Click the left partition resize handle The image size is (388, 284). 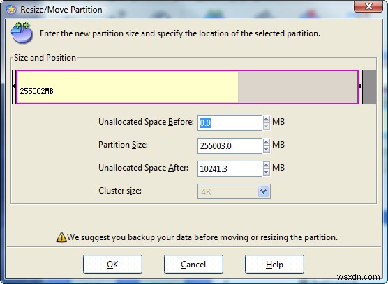[x=14, y=87]
